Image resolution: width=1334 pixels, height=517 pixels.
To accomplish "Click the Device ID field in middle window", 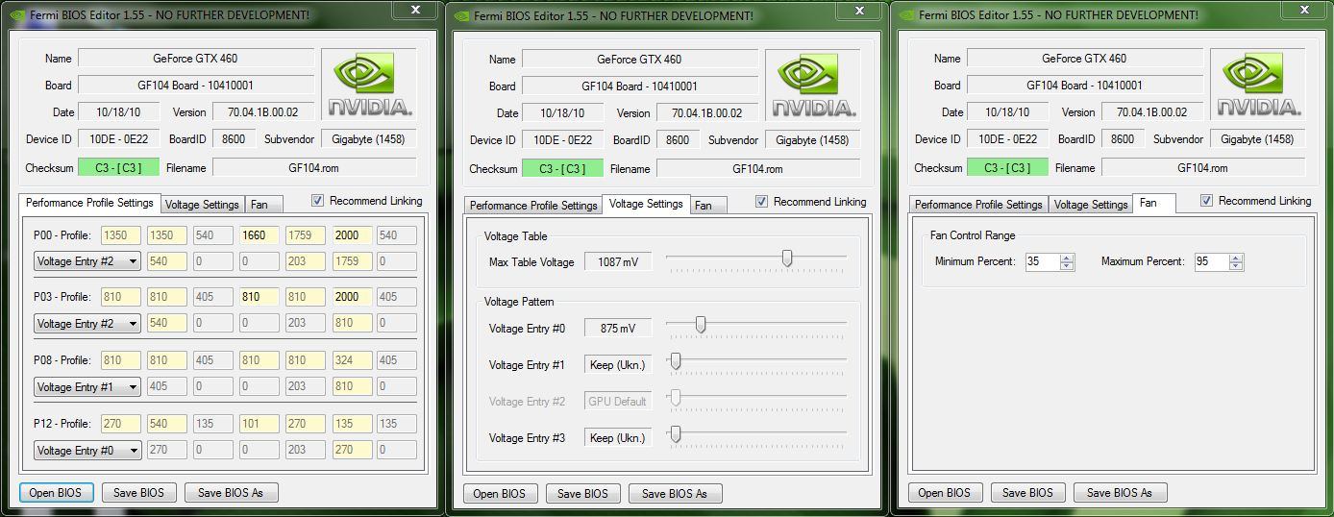I will [563, 140].
